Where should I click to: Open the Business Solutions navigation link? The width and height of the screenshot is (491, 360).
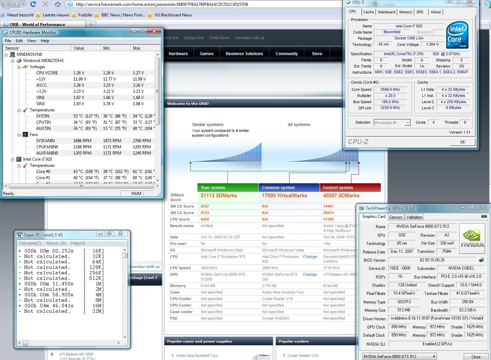(x=244, y=54)
